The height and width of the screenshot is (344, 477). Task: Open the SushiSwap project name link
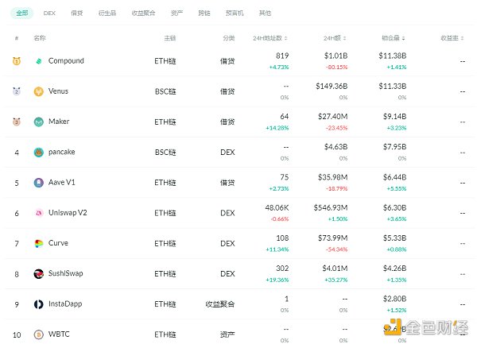(x=65, y=273)
